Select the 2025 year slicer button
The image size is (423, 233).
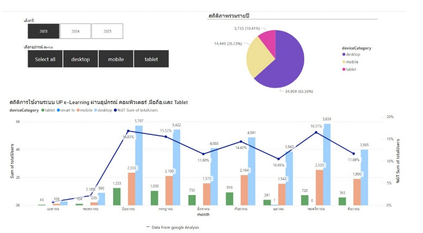tap(107, 31)
